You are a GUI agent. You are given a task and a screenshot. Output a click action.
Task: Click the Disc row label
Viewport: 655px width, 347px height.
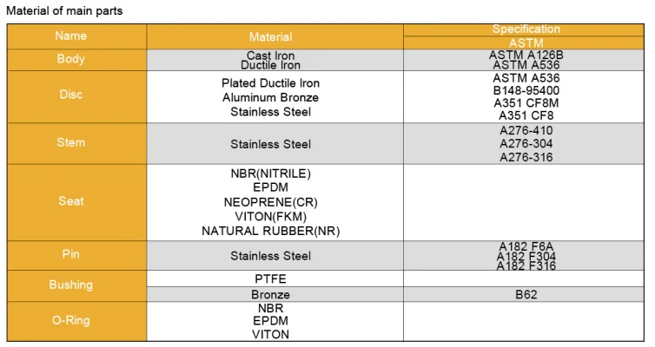click(x=71, y=95)
